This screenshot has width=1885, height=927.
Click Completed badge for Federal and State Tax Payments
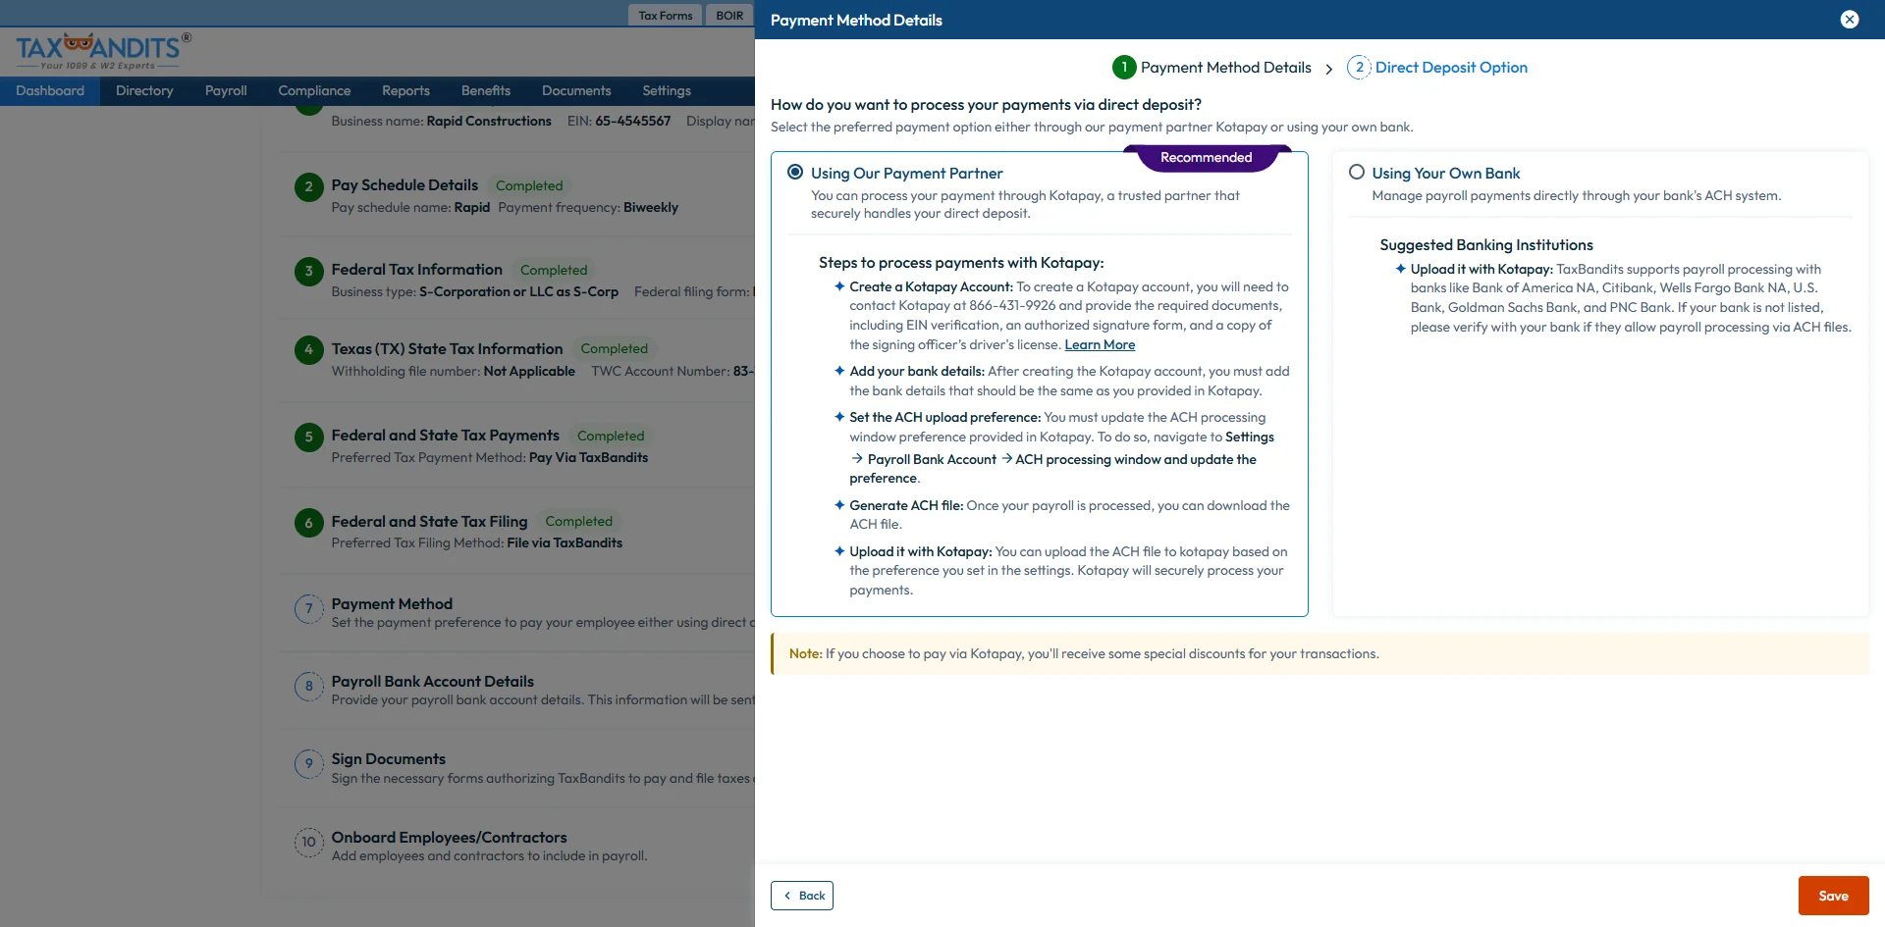tap(611, 437)
